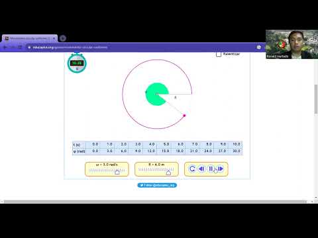Image resolution: width=318 pixels, height=238 pixels.
Task: Click the horizontal page scrollbar
Action: point(155,202)
